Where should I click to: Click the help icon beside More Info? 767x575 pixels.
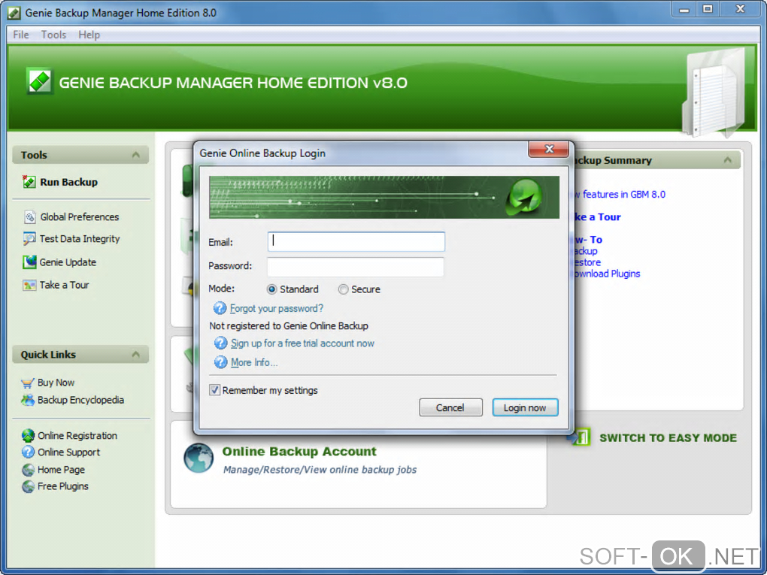(x=220, y=362)
